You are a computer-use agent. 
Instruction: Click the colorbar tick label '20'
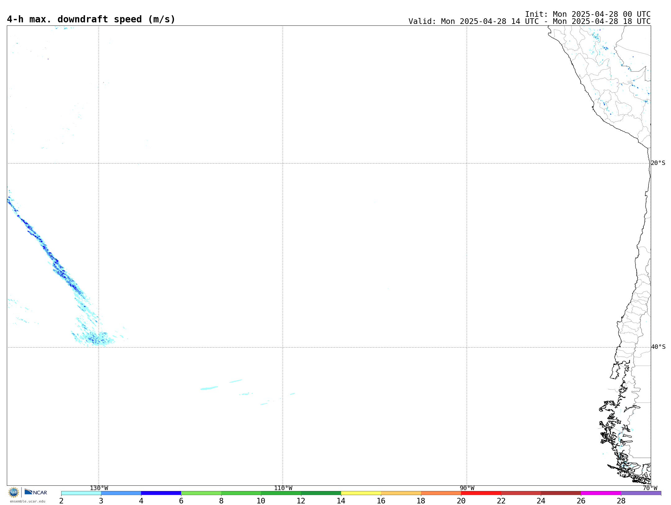coord(461,501)
